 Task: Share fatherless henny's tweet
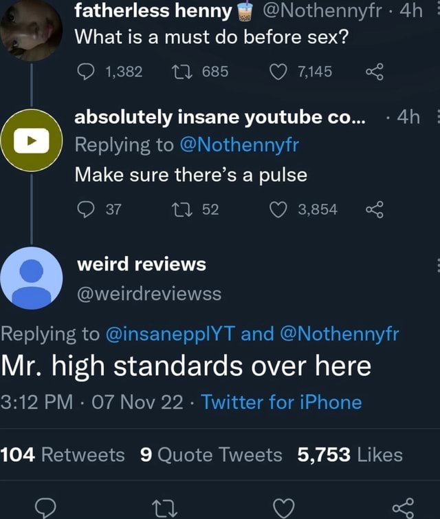tap(374, 70)
